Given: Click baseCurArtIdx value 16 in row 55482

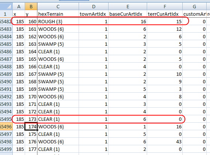Looking at the screenshot, I should pyautogui.click(x=128, y=21).
